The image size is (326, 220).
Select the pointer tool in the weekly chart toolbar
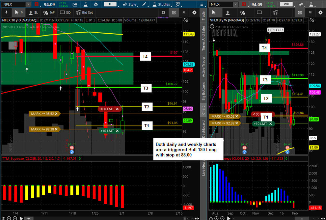(x=214, y=13)
